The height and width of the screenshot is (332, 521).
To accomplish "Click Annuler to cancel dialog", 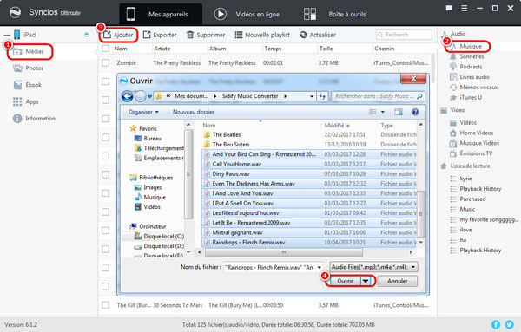I will coord(398,281).
